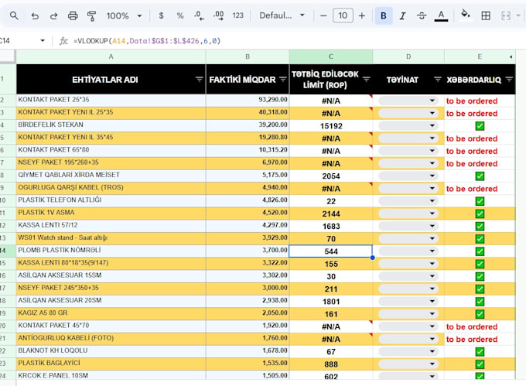Toggle the green checkbox in BİRDEFELİK STEKAN row
526x386 pixels.
[x=480, y=126]
